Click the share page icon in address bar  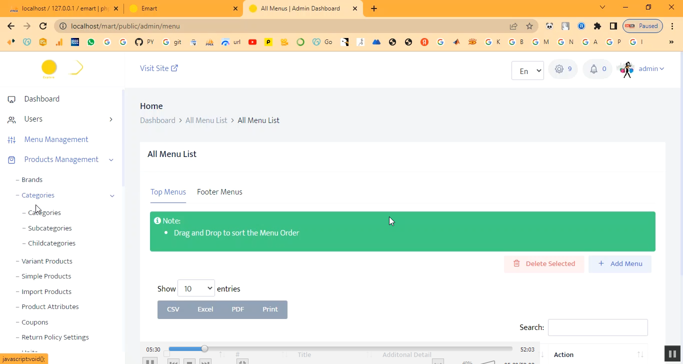click(x=513, y=26)
